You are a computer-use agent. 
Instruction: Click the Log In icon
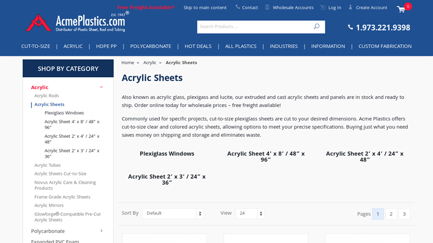coord(323,7)
